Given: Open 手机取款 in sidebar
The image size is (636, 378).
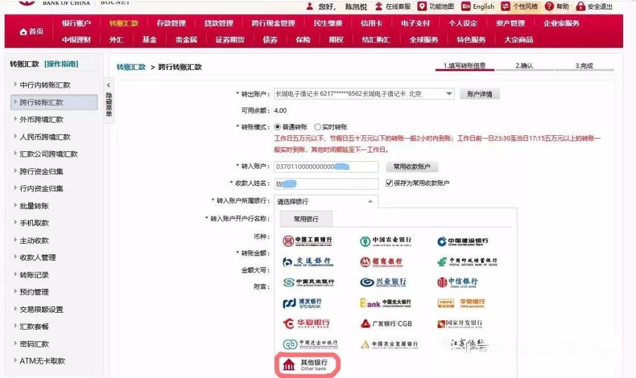Looking at the screenshot, I should (x=34, y=223).
